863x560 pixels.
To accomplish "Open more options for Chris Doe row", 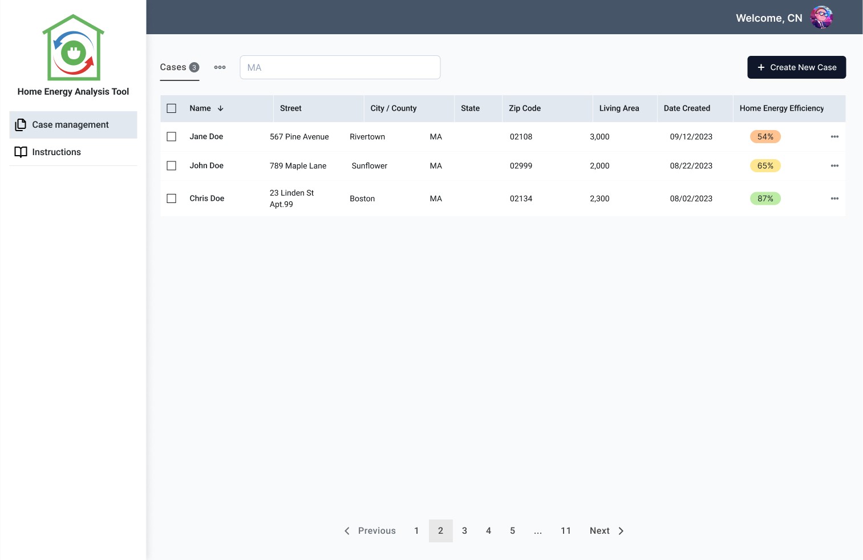I will click(x=834, y=198).
